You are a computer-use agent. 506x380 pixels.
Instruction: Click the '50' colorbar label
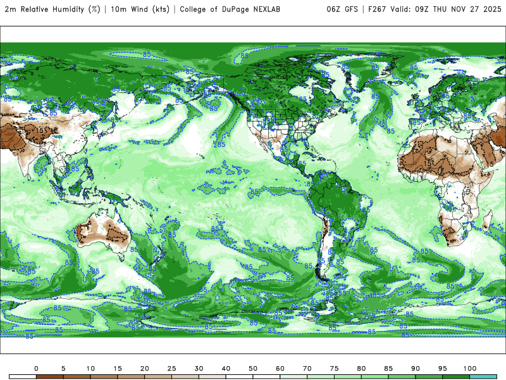tap(253, 369)
